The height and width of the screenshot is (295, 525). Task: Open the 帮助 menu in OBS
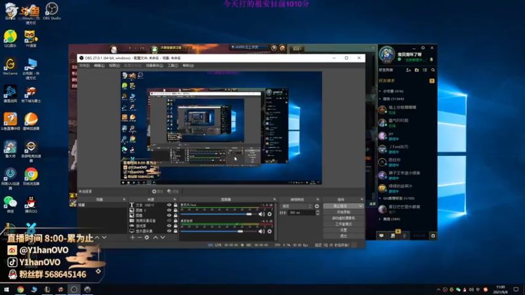pos(188,66)
